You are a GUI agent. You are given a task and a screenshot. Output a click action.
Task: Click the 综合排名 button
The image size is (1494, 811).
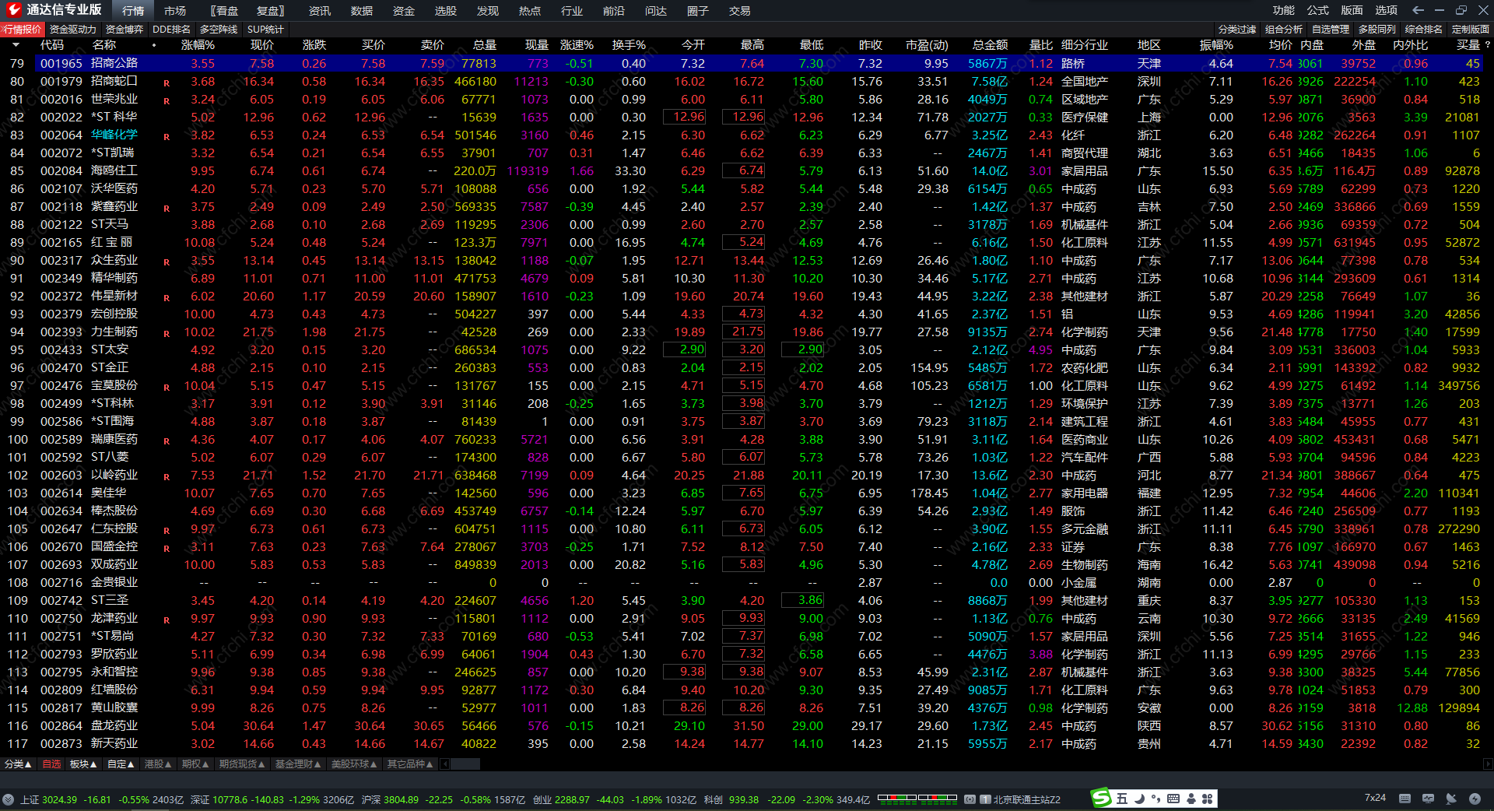(1424, 30)
